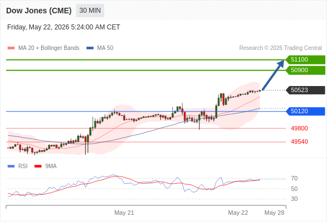Click the May 22 date axis marker
This screenshot has height=222, width=327.
tap(238, 213)
